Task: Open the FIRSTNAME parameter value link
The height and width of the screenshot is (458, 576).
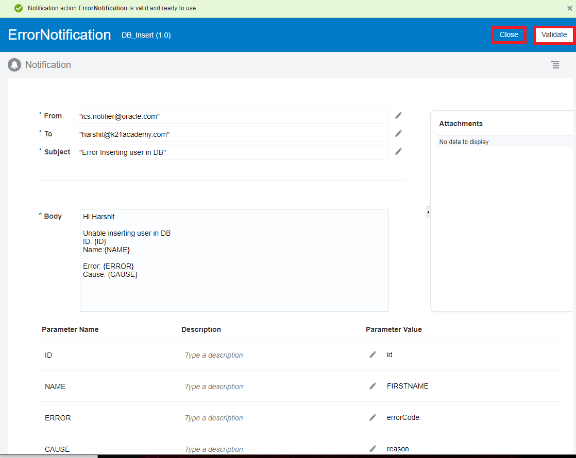Action: pyautogui.click(x=408, y=385)
